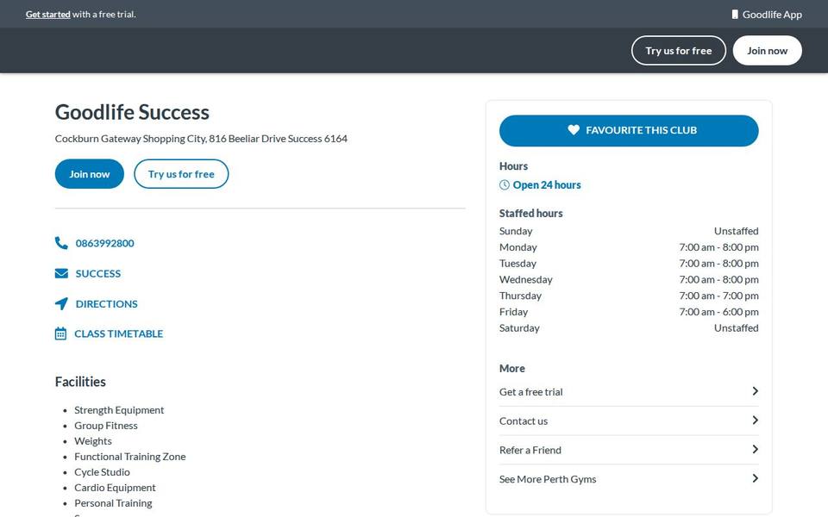The height and width of the screenshot is (517, 828).
Task: Click Friday 7:00 am - 6:00 pm hours
Action: coord(718,312)
